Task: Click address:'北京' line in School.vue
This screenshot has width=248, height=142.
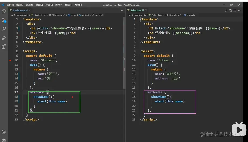Action: pos(168,78)
